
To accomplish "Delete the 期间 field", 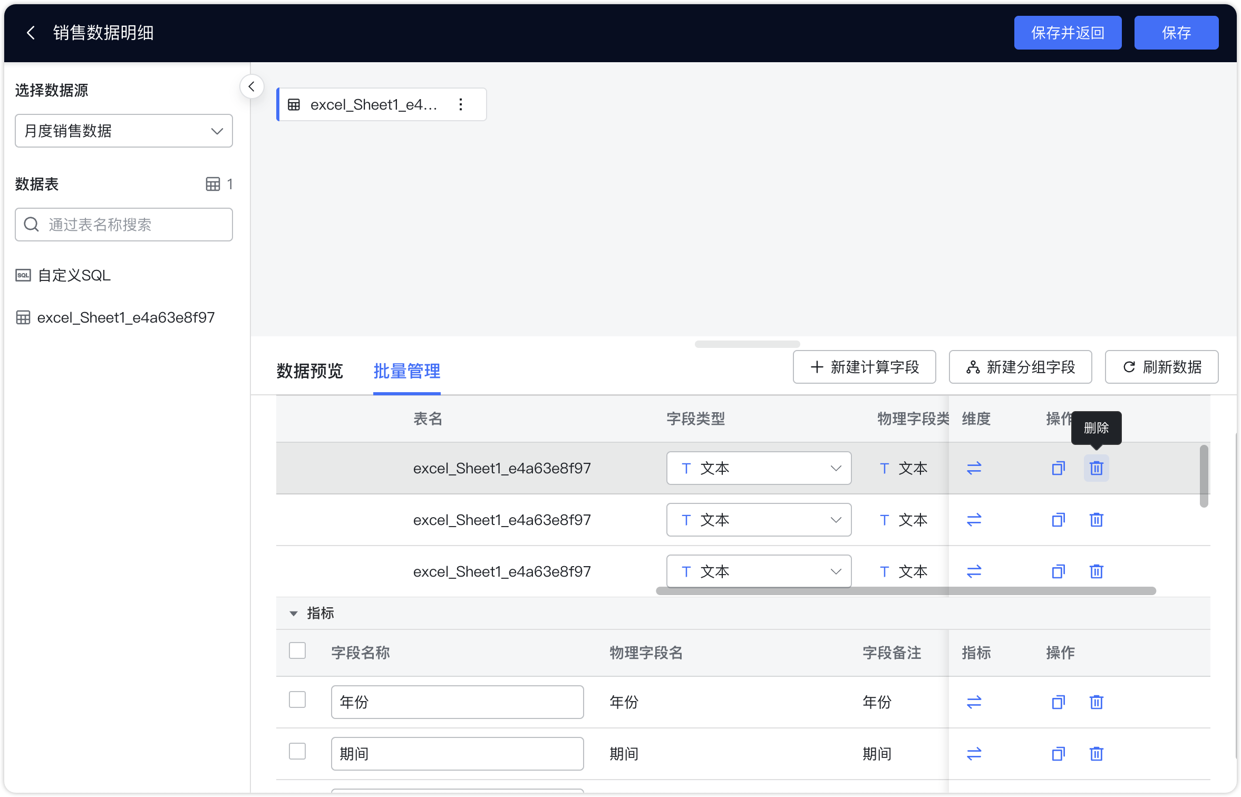I will click(x=1096, y=754).
